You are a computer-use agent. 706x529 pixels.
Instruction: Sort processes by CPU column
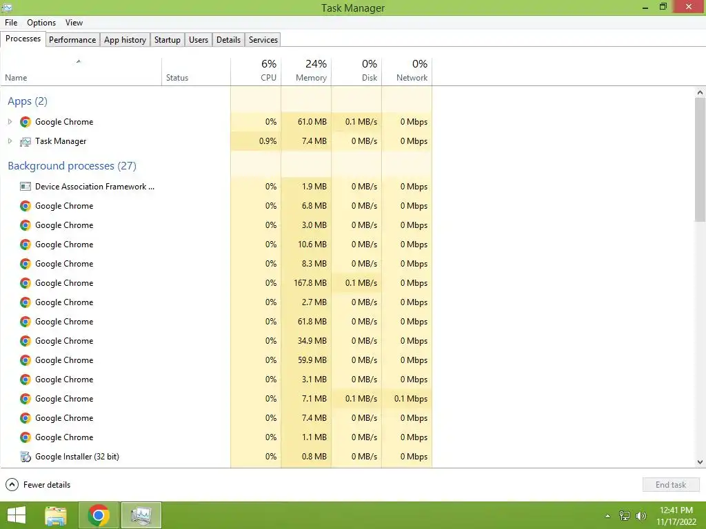click(x=256, y=71)
